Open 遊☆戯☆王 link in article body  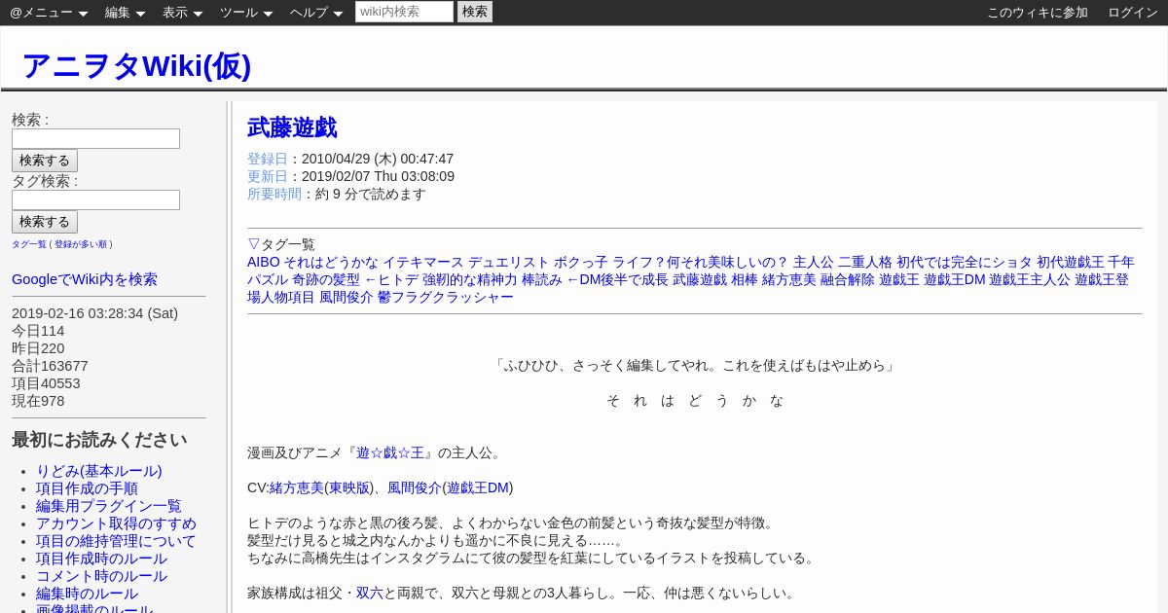pyautogui.click(x=390, y=452)
